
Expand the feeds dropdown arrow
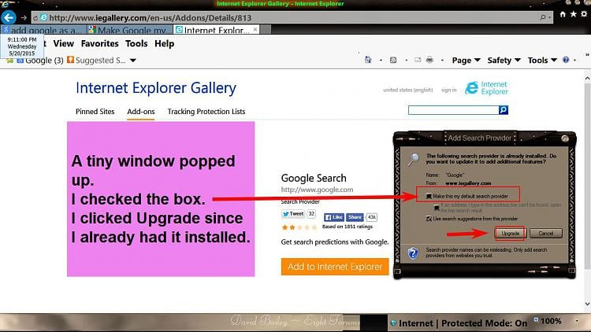(x=406, y=61)
